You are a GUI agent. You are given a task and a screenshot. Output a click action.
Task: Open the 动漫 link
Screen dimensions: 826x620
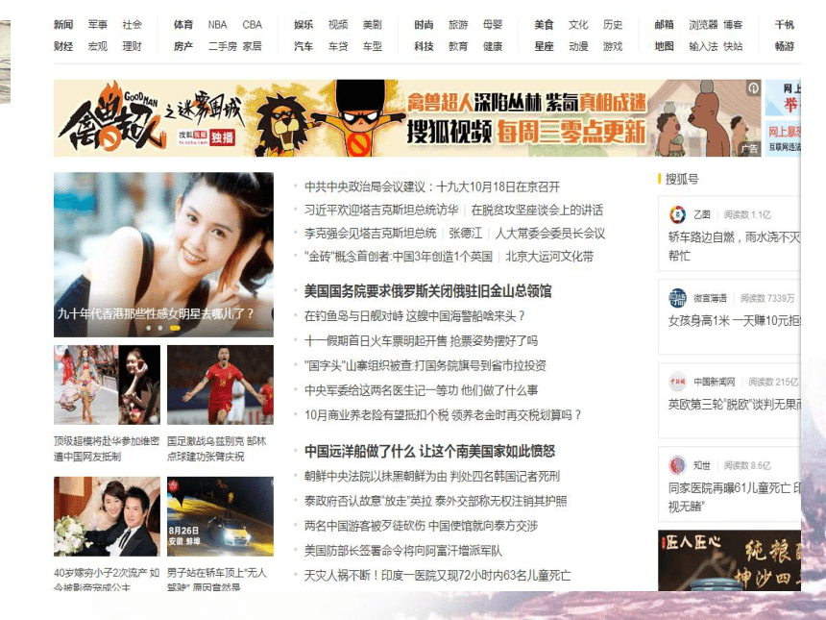578,46
